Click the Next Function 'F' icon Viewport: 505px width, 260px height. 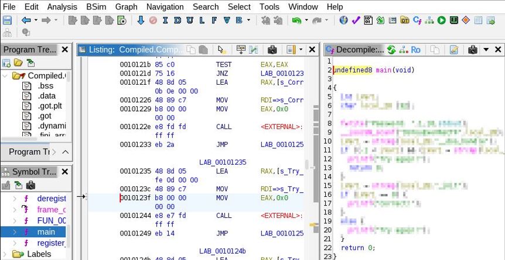click(x=214, y=20)
